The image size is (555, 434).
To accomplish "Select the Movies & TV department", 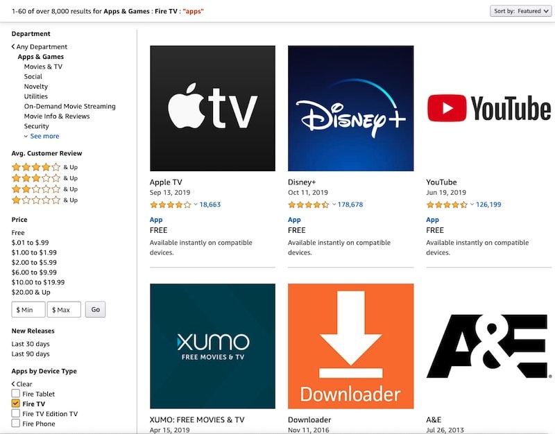I will (x=44, y=66).
